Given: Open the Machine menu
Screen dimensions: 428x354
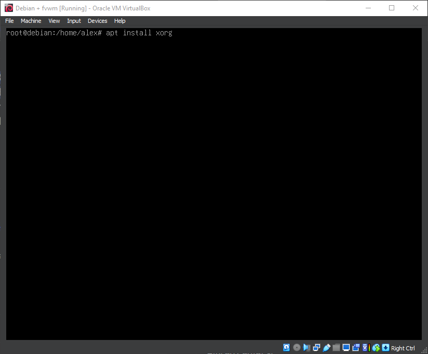Looking at the screenshot, I should click(31, 21).
